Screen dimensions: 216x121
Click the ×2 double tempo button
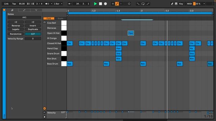[x=33, y=22]
